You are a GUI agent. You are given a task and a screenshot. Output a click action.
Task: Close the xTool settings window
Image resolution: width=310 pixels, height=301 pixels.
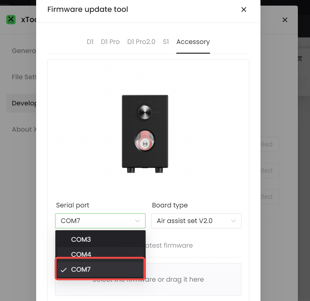coord(285,20)
